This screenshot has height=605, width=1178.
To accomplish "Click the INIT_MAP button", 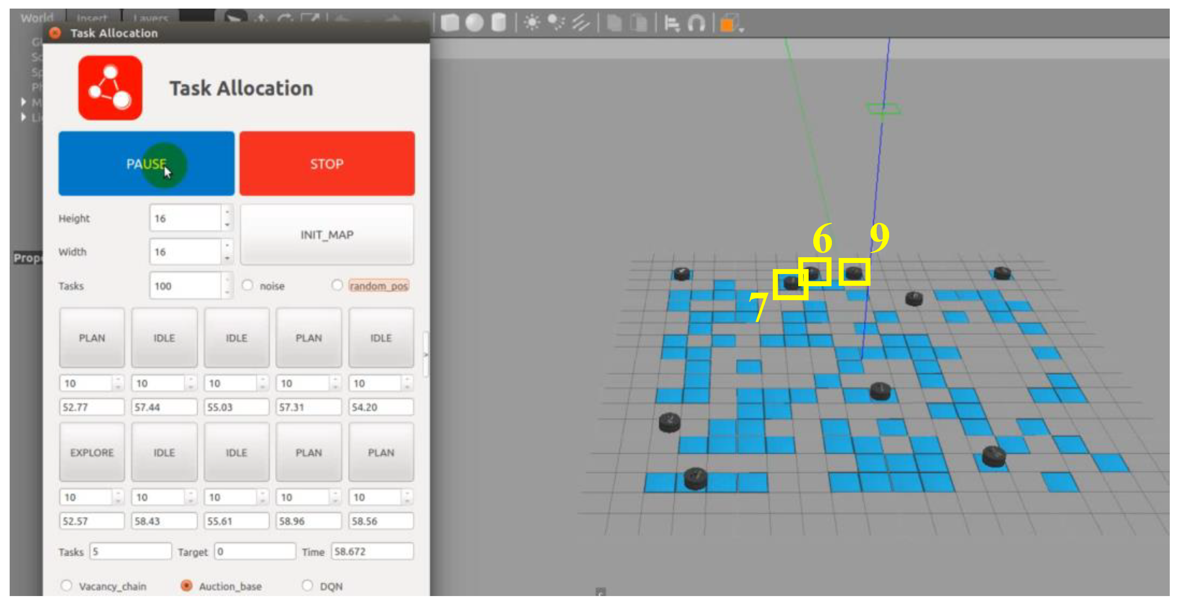I will [x=327, y=235].
